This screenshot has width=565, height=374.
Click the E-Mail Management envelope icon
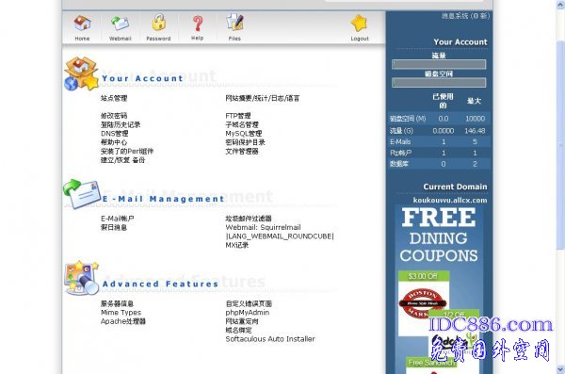[82, 194]
